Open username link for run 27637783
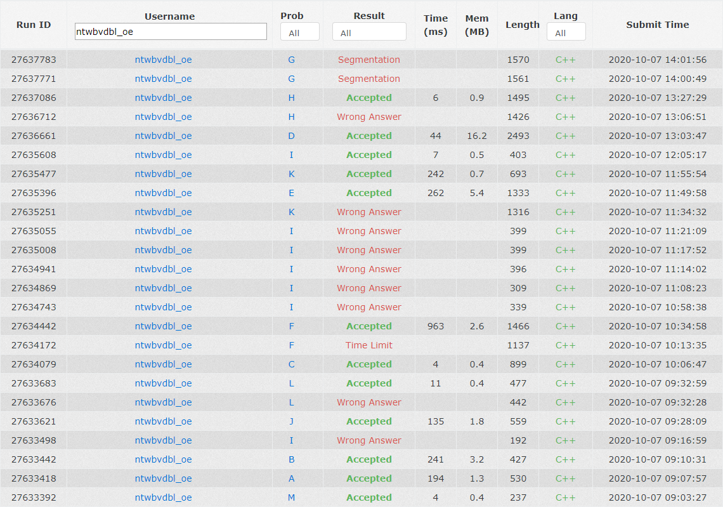Image resolution: width=723 pixels, height=507 pixels. coord(163,60)
